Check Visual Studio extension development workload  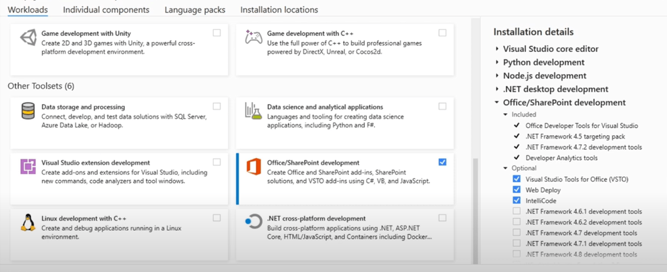(x=217, y=162)
